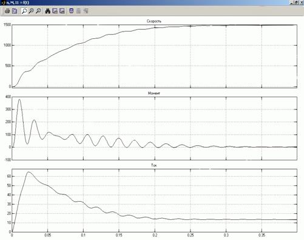This screenshot has width=304, height=240.
Task: Click the current curve peak in Ток plot
Action: pos(29,172)
